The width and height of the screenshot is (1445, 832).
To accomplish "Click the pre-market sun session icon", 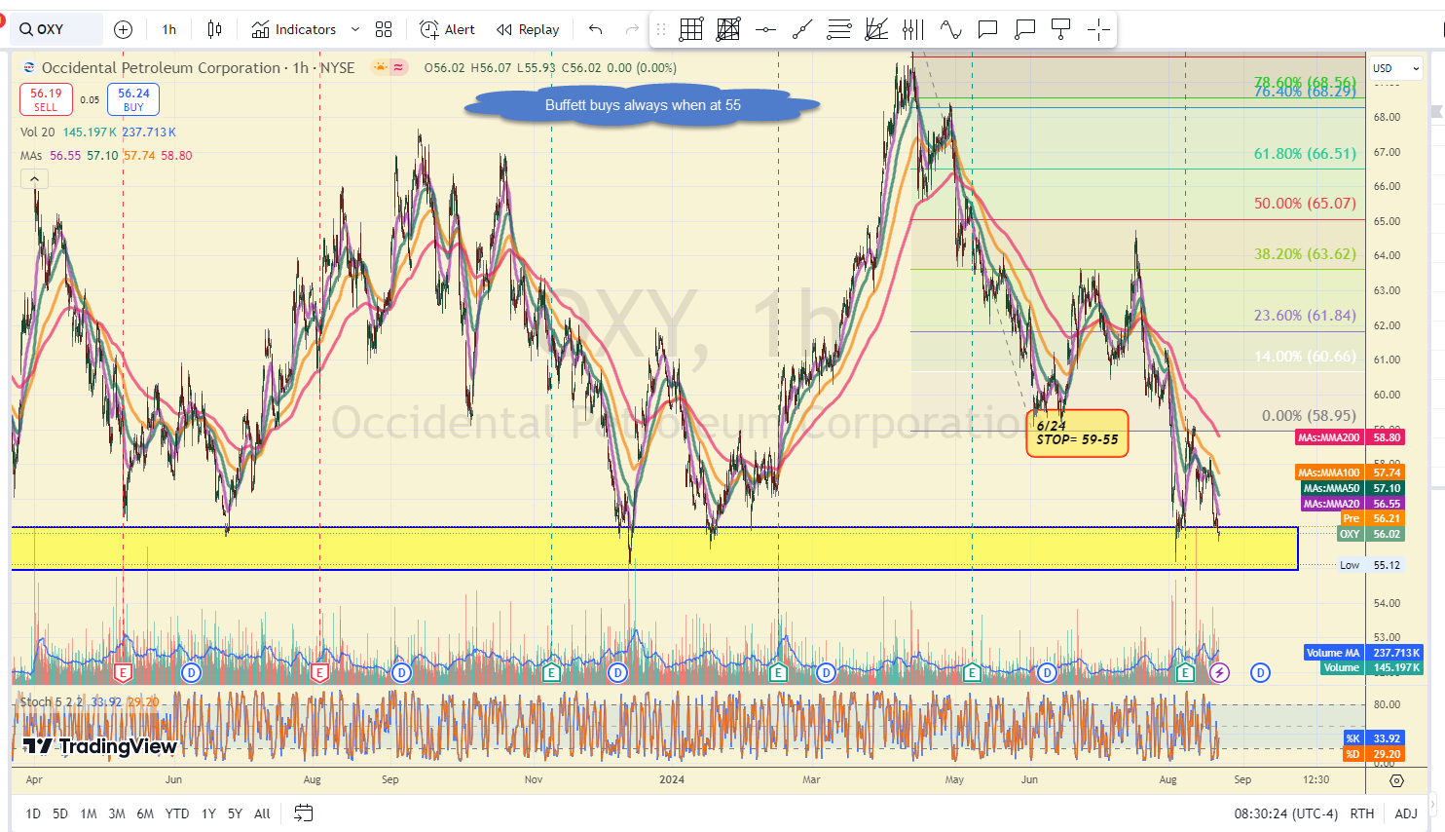I will [379, 67].
